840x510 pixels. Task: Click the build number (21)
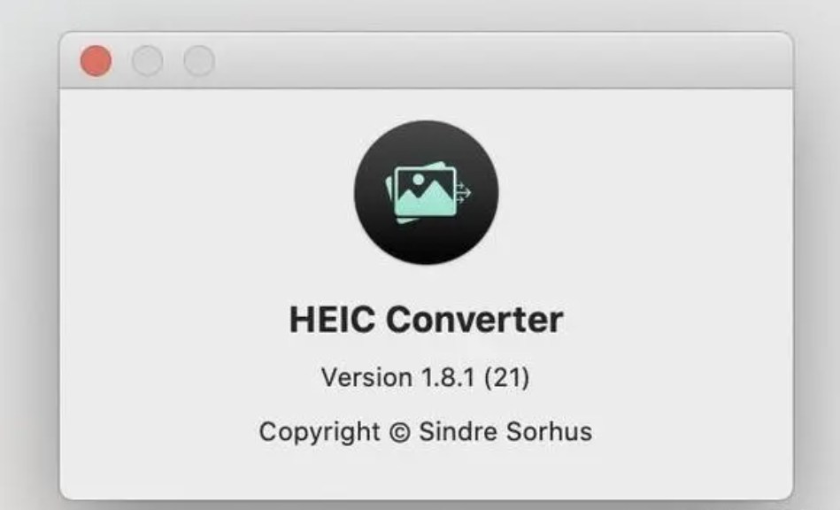click(507, 378)
